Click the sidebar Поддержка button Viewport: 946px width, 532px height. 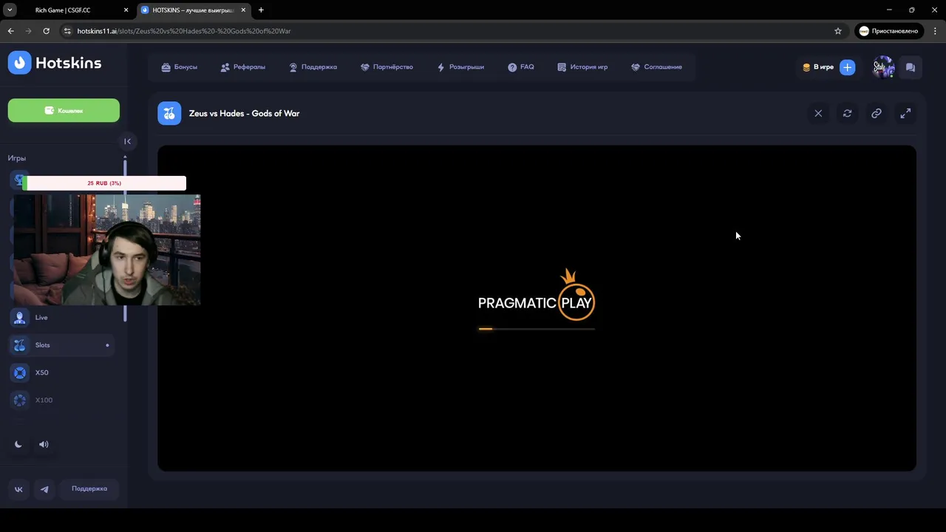(89, 488)
